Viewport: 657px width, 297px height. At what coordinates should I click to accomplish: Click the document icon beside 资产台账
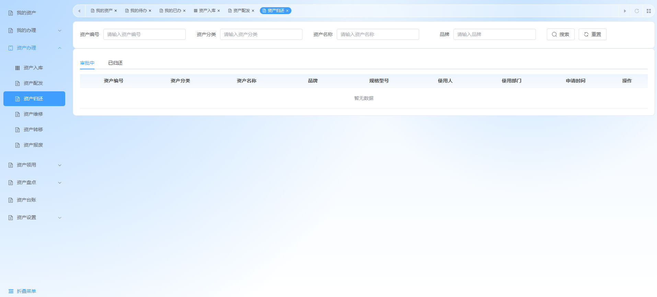click(11, 200)
